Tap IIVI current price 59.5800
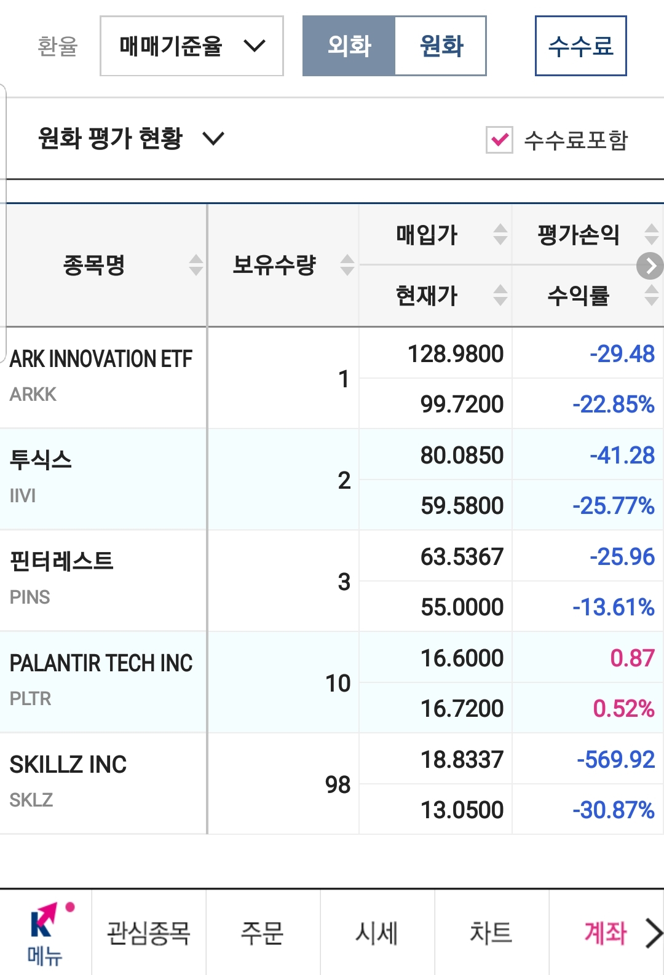 point(462,506)
